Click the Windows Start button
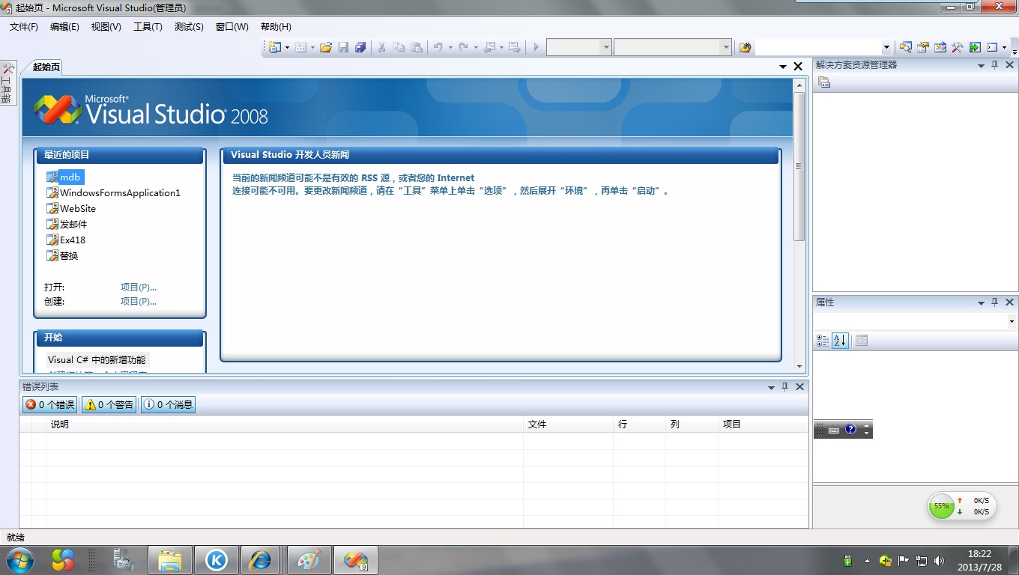The height and width of the screenshot is (575, 1019). pos(19,560)
